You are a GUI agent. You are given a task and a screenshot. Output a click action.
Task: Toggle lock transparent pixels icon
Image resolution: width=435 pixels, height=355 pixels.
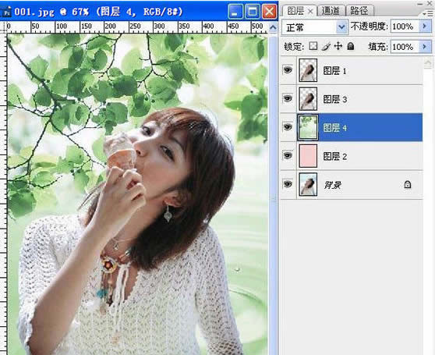(x=313, y=46)
